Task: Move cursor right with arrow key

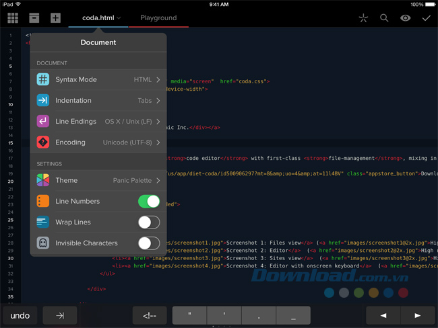Action: 418,315
